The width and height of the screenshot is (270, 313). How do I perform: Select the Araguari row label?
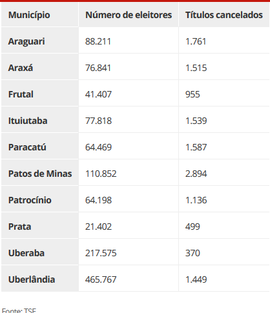[40, 41]
